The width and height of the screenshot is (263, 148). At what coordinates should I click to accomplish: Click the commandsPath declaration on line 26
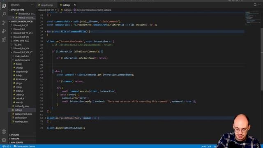(x=84, y=21)
